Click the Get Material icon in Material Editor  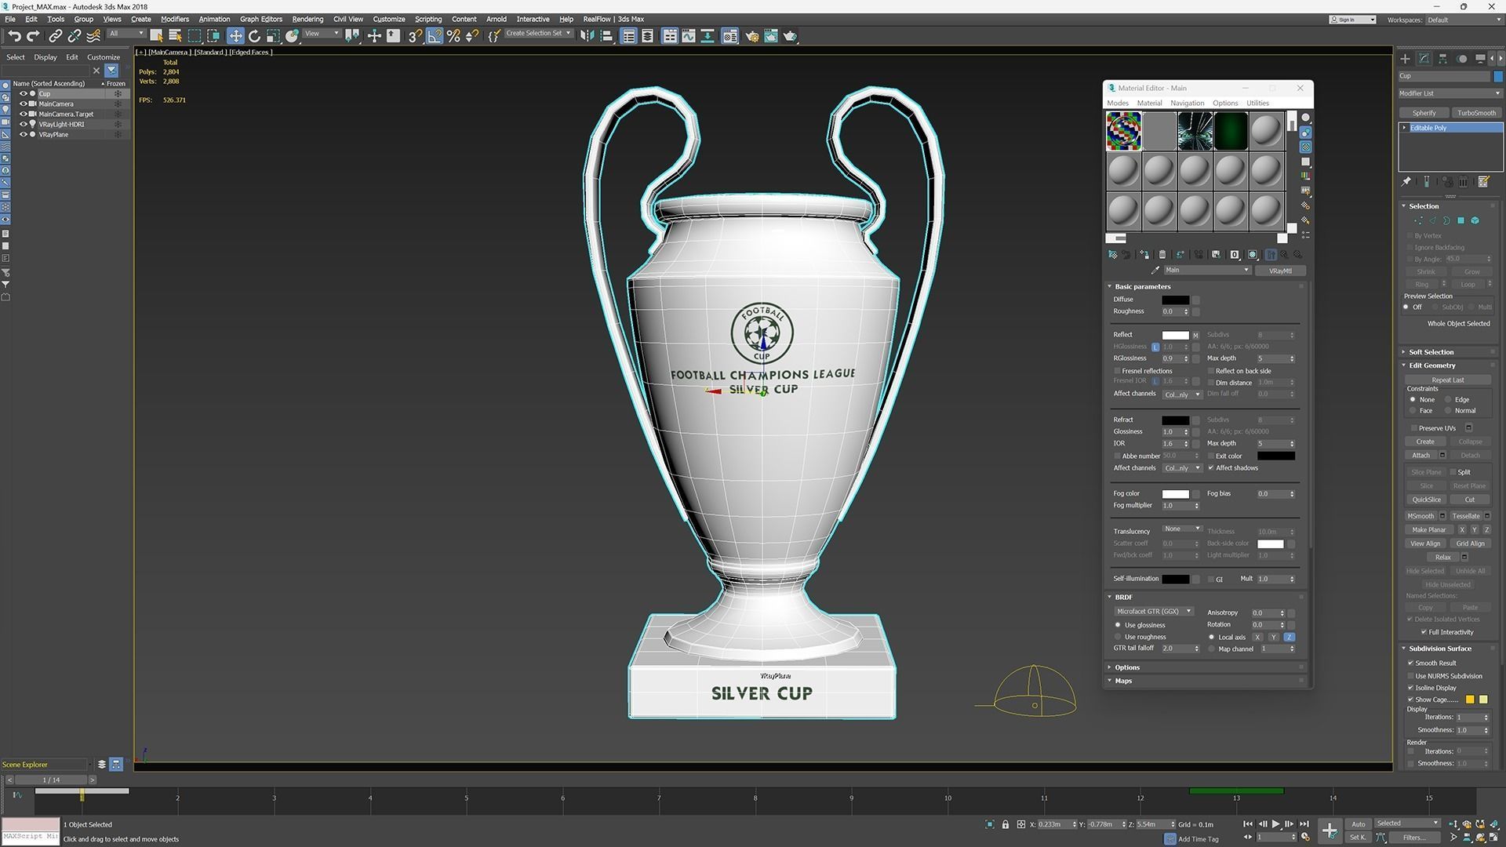[x=1112, y=255]
